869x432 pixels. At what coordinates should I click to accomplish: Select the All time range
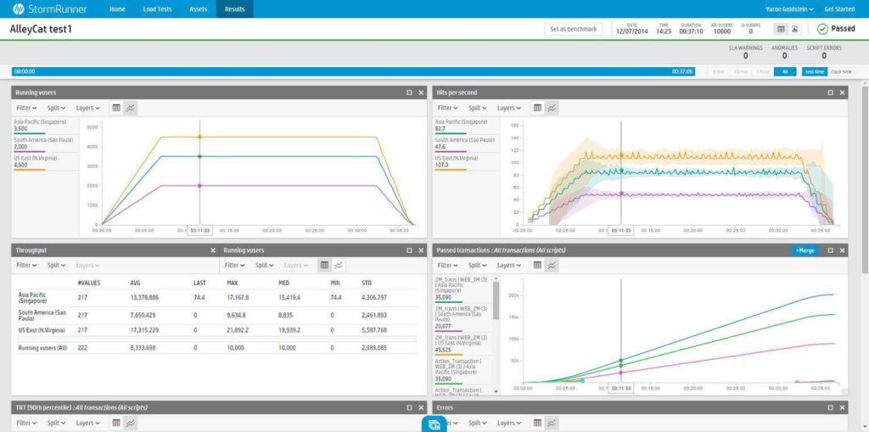(785, 71)
